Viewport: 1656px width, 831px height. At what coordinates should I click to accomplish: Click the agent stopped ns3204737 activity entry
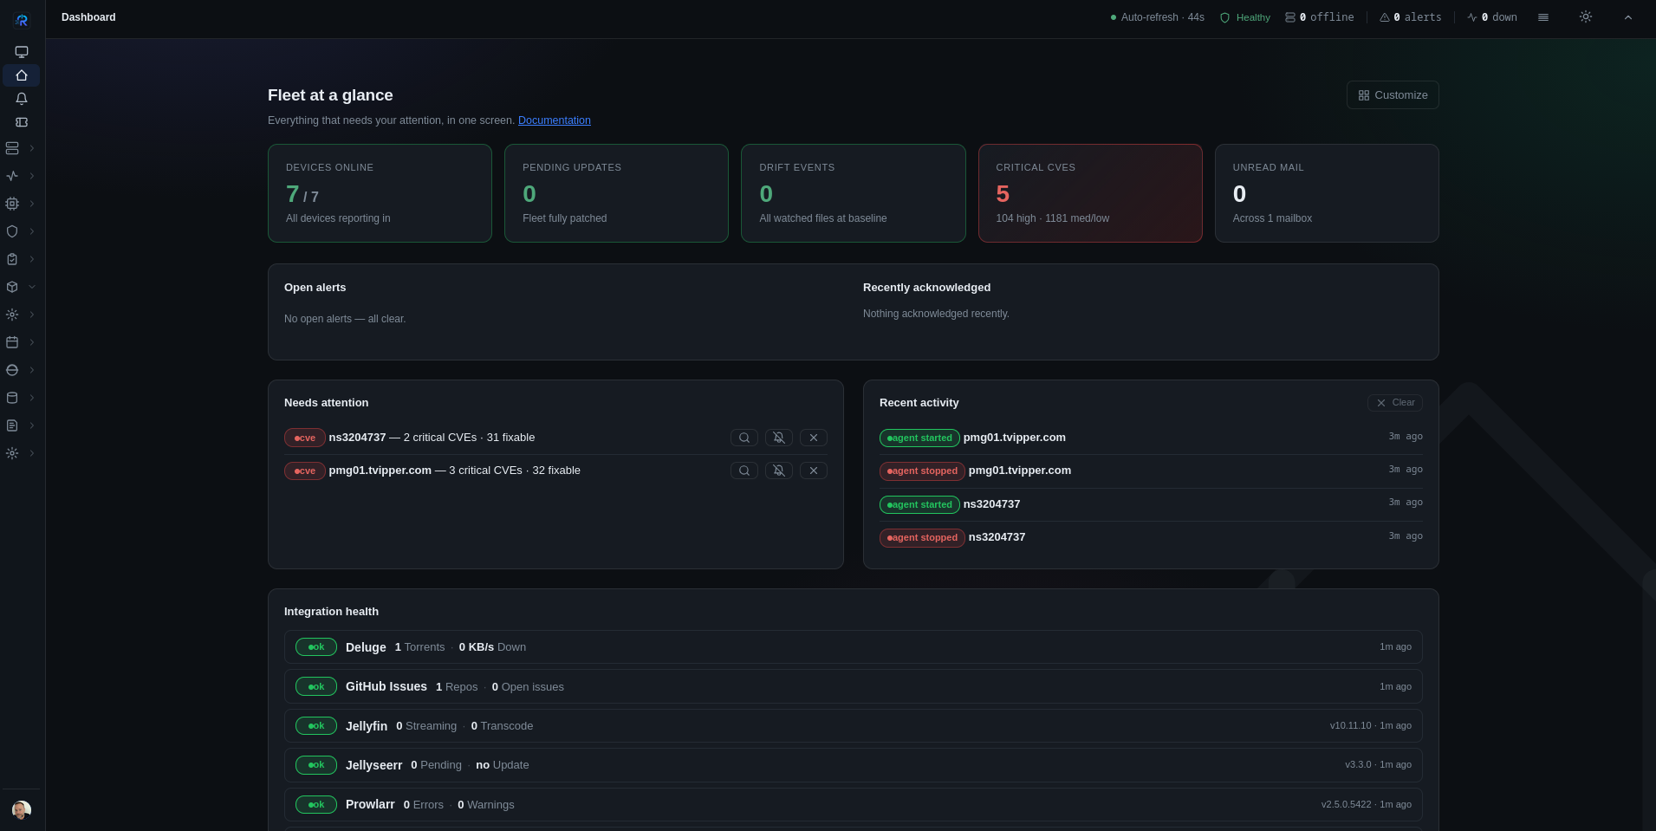point(1151,537)
